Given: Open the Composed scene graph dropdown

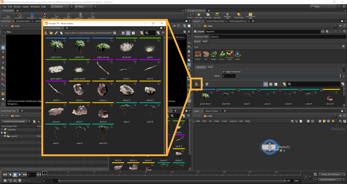Looking at the screenshot, I should coord(16,122).
